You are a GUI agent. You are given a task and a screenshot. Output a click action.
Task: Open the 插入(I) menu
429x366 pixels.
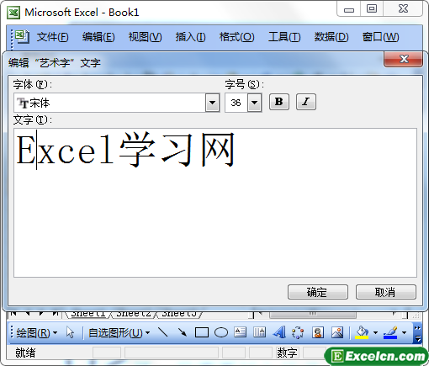pos(190,37)
